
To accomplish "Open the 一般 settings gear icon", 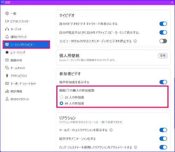I will point(7,13).
